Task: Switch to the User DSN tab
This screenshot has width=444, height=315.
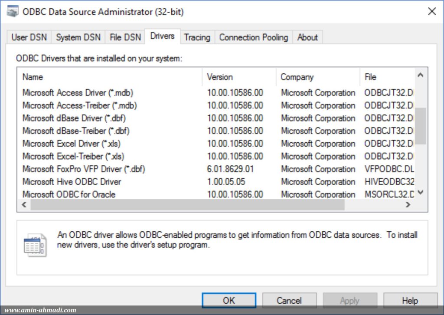Action: tap(29, 37)
